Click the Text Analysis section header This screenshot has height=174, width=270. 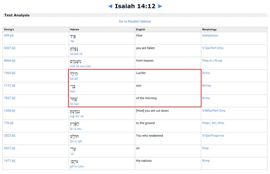pyautogui.click(x=17, y=15)
